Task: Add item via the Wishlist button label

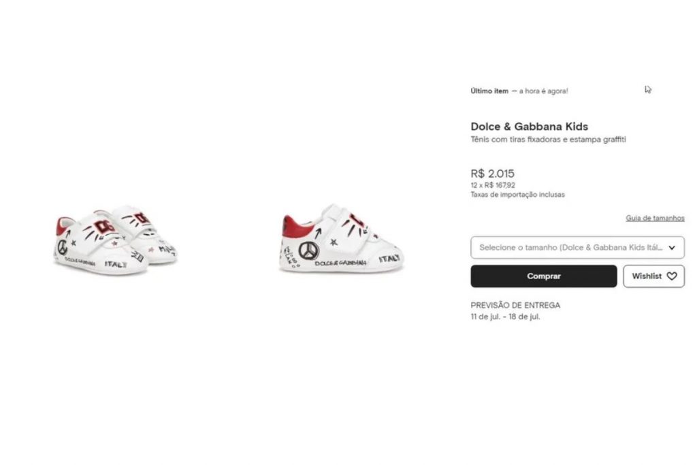Action: pyautogui.click(x=646, y=276)
